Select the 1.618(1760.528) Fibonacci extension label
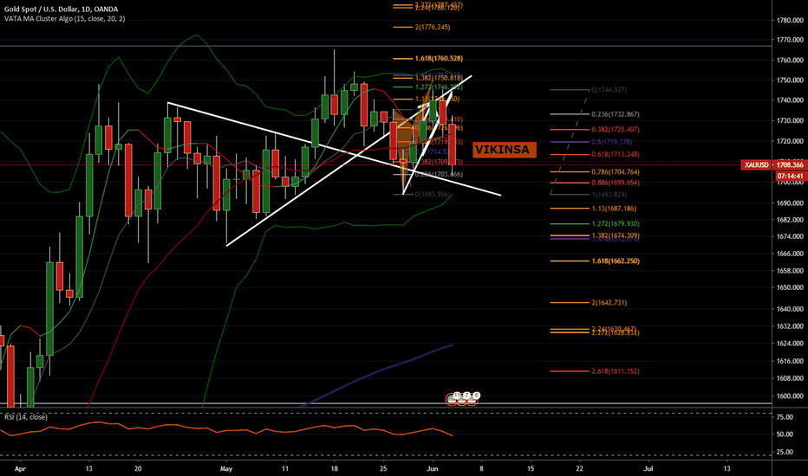The height and width of the screenshot is (476, 808). coord(439,59)
